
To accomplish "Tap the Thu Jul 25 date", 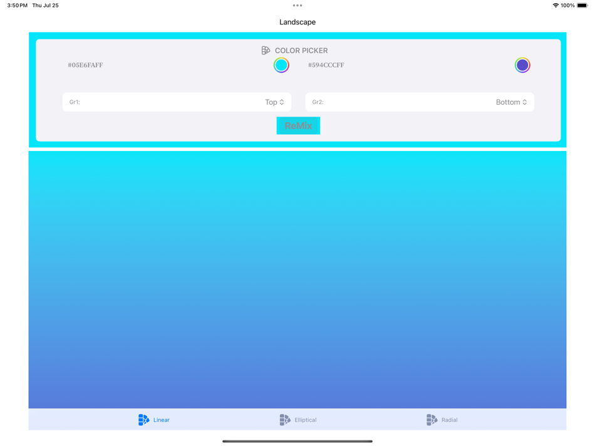I will pyautogui.click(x=45, y=5).
